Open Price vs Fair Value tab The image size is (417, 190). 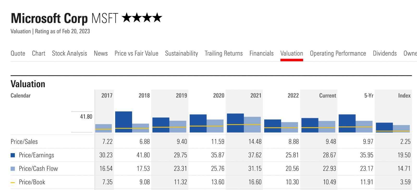tap(137, 53)
